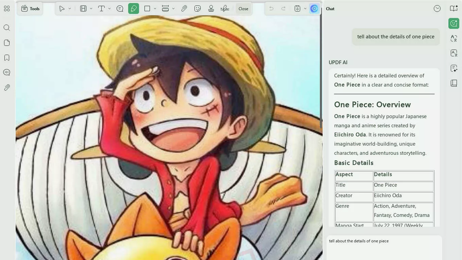462x260 pixels.
Task: Open the search icon in left sidebar
Action: pyautogui.click(x=7, y=28)
